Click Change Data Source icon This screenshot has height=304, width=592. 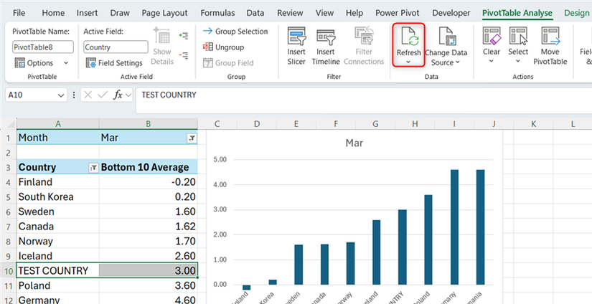click(x=448, y=37)
